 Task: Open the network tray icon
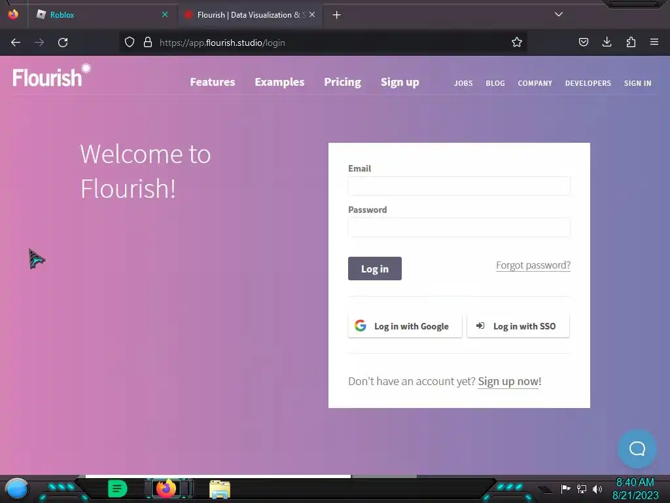pos(582,489)
